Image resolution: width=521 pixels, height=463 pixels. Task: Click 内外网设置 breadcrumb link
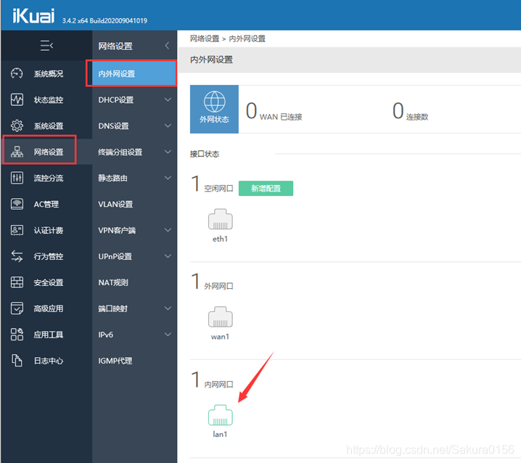[247, 38]
